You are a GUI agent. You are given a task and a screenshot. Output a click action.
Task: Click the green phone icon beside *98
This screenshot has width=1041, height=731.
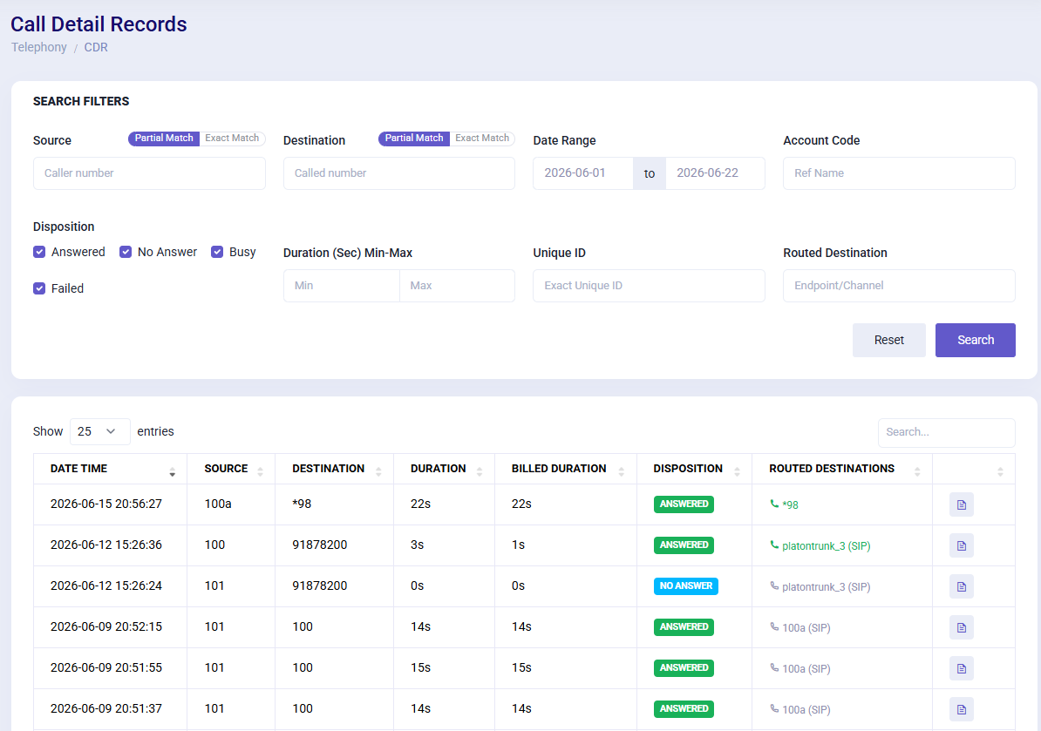774,504
